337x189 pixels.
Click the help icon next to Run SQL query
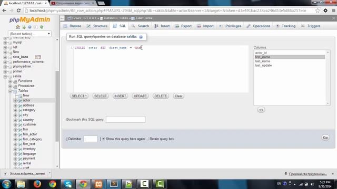click(141, 37)
